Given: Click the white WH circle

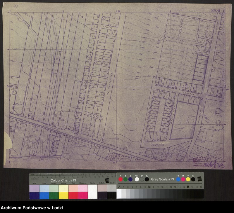Looking at the screenshot, I should [x=137, y=179].
